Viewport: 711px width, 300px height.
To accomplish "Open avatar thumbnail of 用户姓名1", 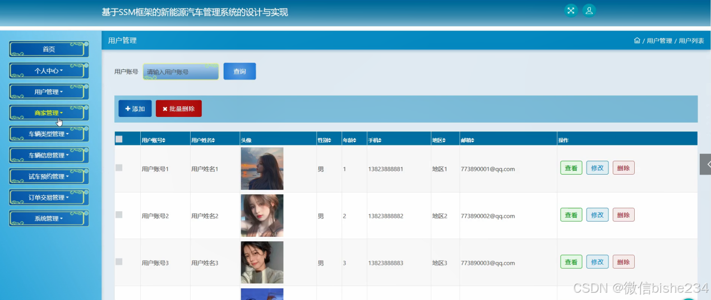I will click(x=262, y=168).
